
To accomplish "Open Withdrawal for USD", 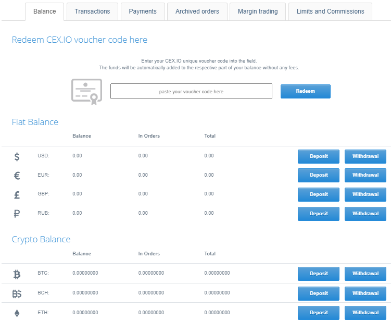I will point(365,156).
